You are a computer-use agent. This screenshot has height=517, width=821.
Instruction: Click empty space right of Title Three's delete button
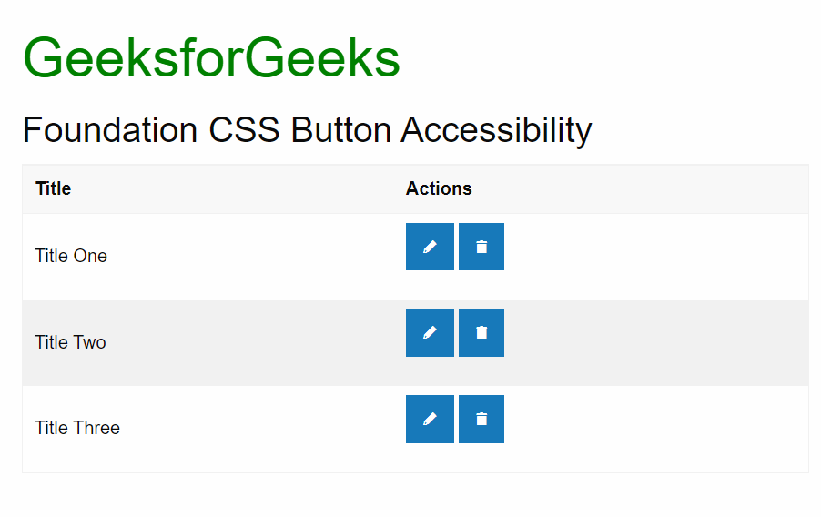pyautogui.click(x=655, y=428)
